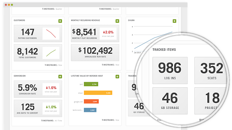The width and height of the screenshot is (232, 130).
Task: Click the Churn widget title
Action: [x=131, y=20]
